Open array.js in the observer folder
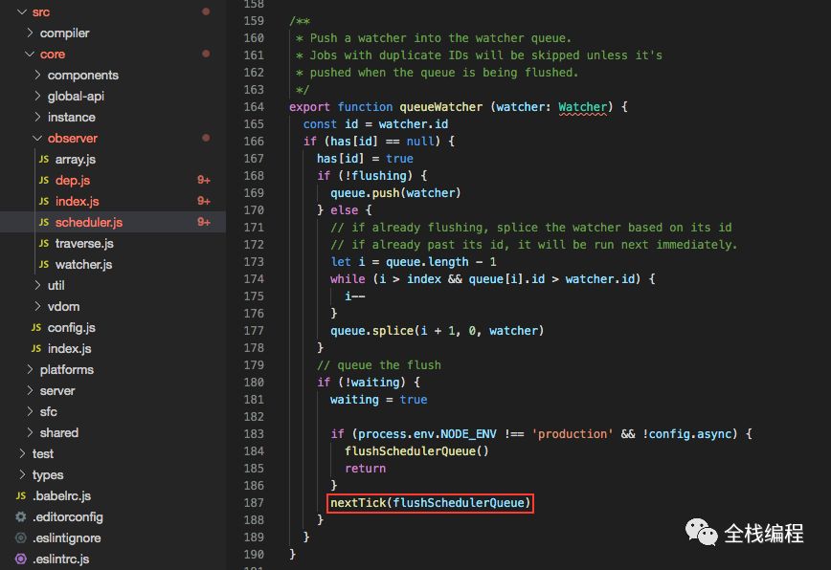The width and height of the screenshot is (831, 570). coord(76,159)
